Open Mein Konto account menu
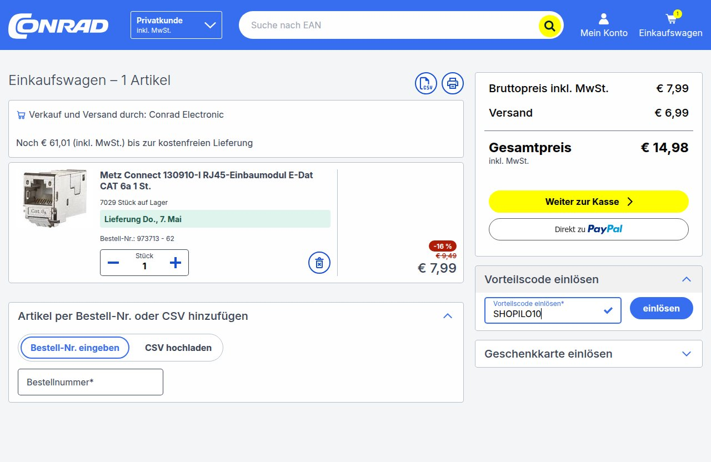 604,26
